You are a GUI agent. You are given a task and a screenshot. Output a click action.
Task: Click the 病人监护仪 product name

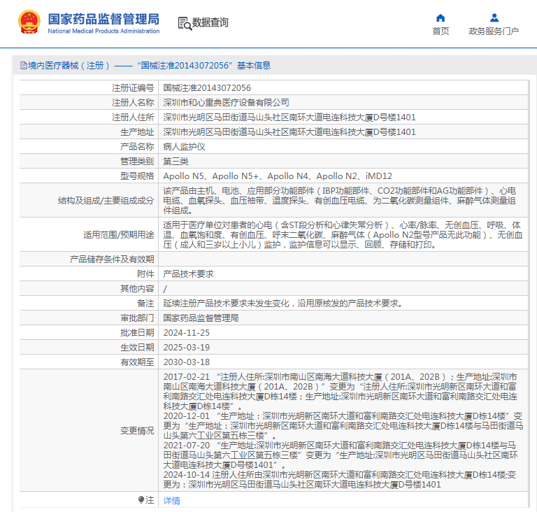point(184,147)
